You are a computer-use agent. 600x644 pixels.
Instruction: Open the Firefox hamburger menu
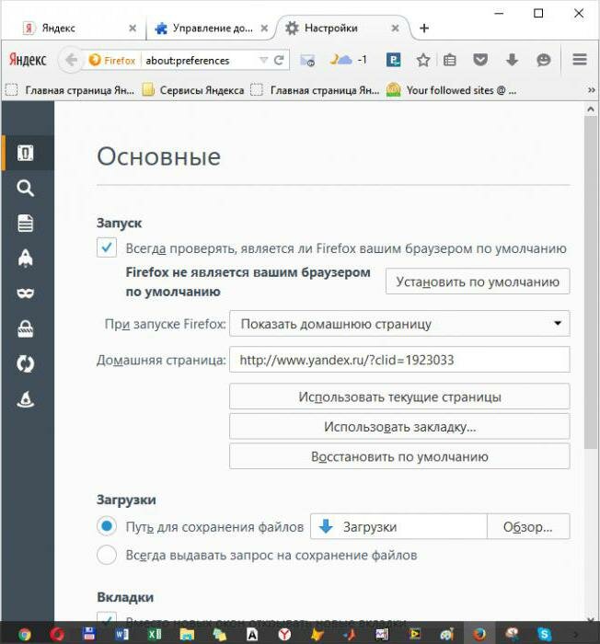click(x=580, y=60)
